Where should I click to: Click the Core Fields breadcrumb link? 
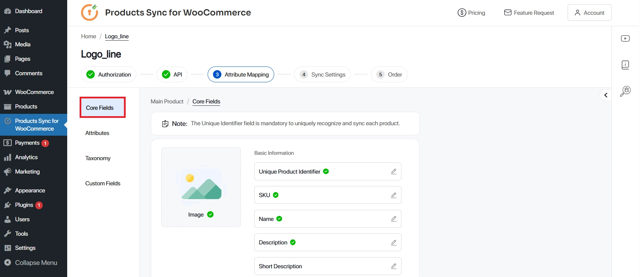pos(206,101)
